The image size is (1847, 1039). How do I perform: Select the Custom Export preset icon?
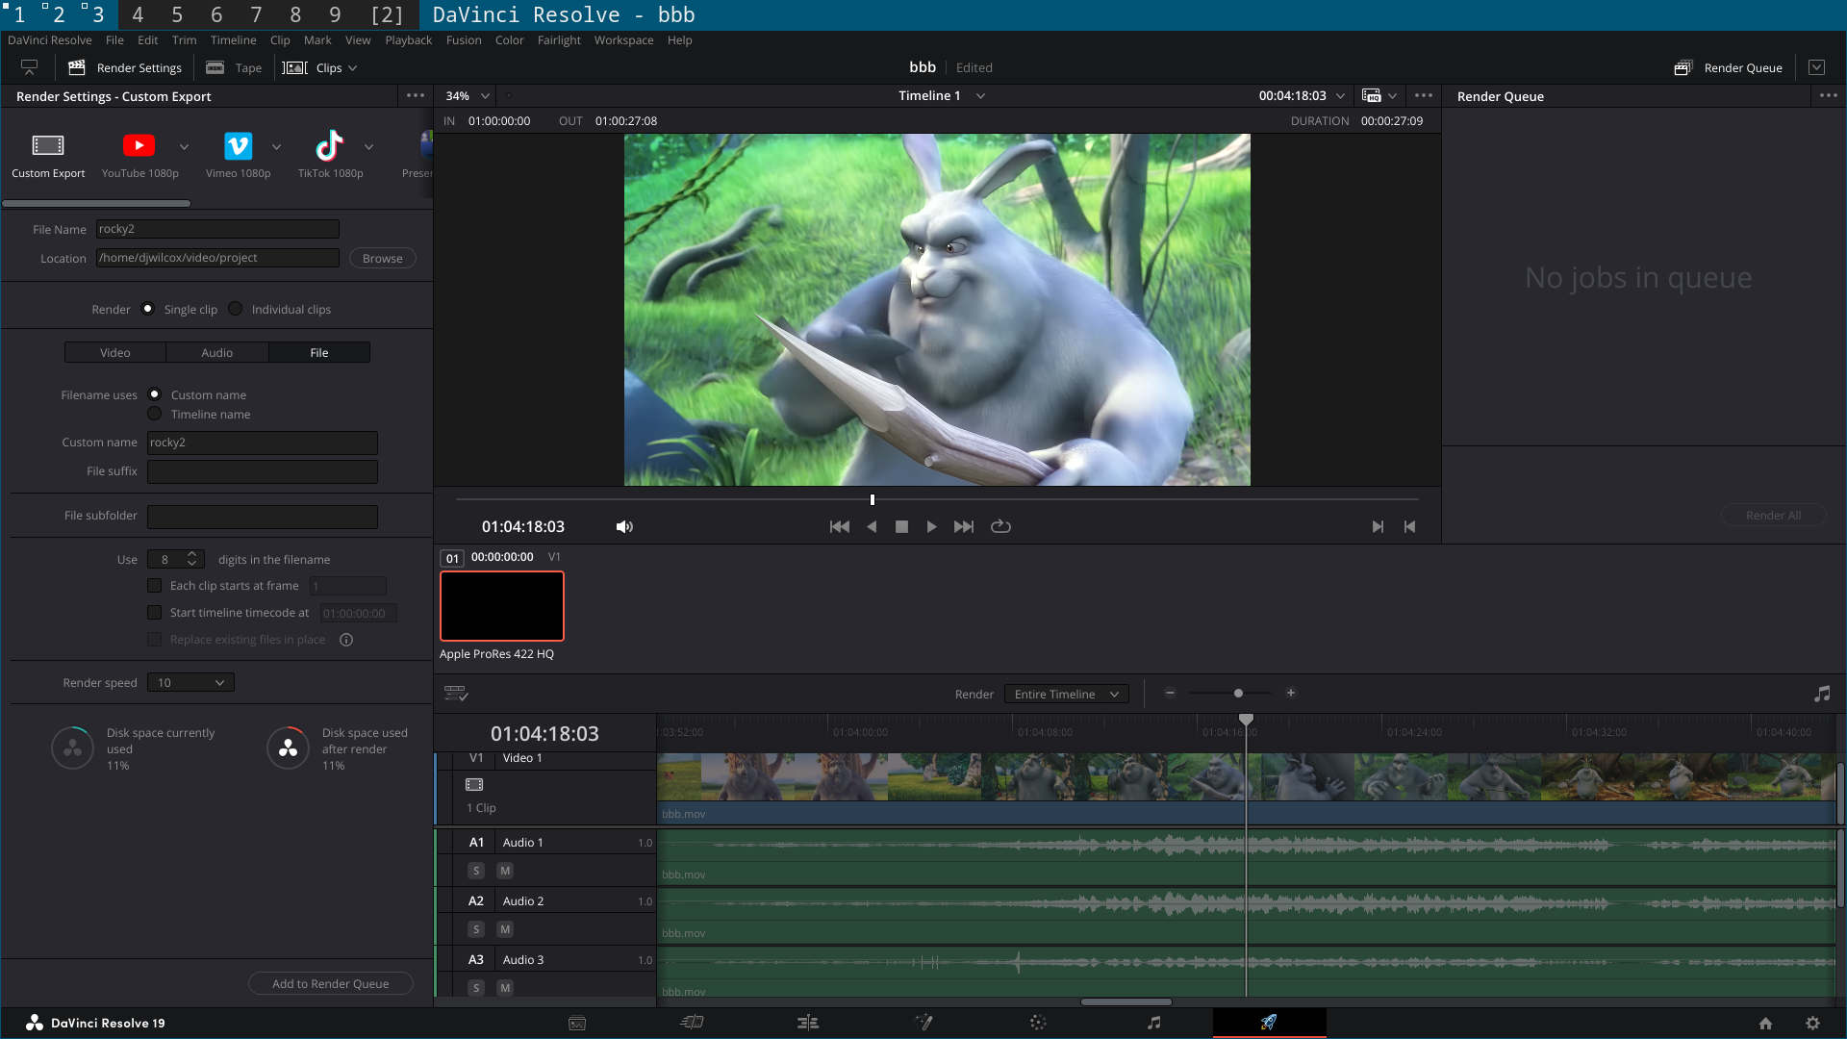pos(48,145)
